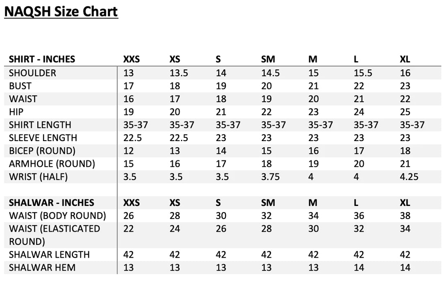Click the BICEP (ROUND) row label
Viewport: 447px width, 283px height.
[x=42, y=151]
